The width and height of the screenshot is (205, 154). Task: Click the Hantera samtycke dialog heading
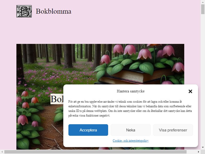[131, 91]
